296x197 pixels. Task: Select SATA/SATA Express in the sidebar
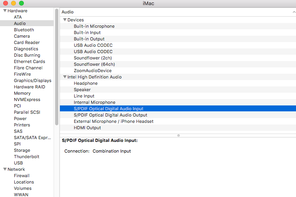[x=33, y=138]
